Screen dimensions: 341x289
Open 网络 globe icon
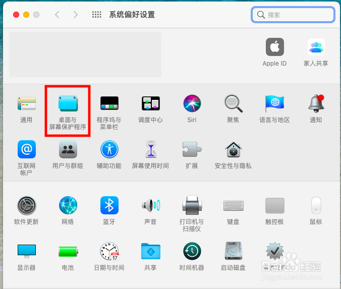point(68,205)
